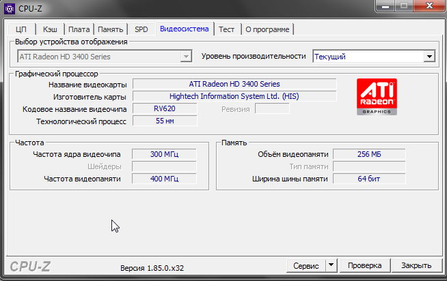Click the video card name field

coord(234,84)
